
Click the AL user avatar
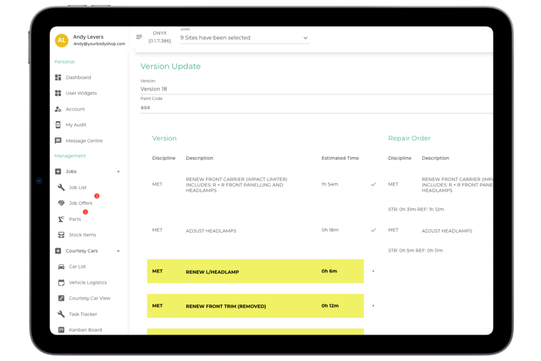click(61, 40)
